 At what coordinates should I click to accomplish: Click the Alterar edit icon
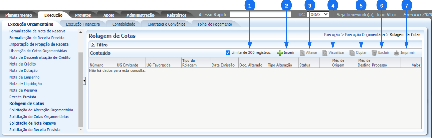302,53
